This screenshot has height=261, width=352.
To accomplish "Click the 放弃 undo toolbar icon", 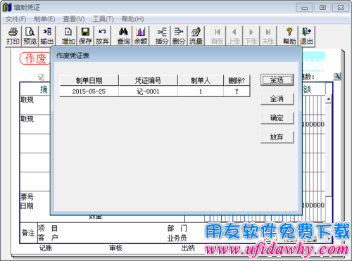I will coord(102,36).
